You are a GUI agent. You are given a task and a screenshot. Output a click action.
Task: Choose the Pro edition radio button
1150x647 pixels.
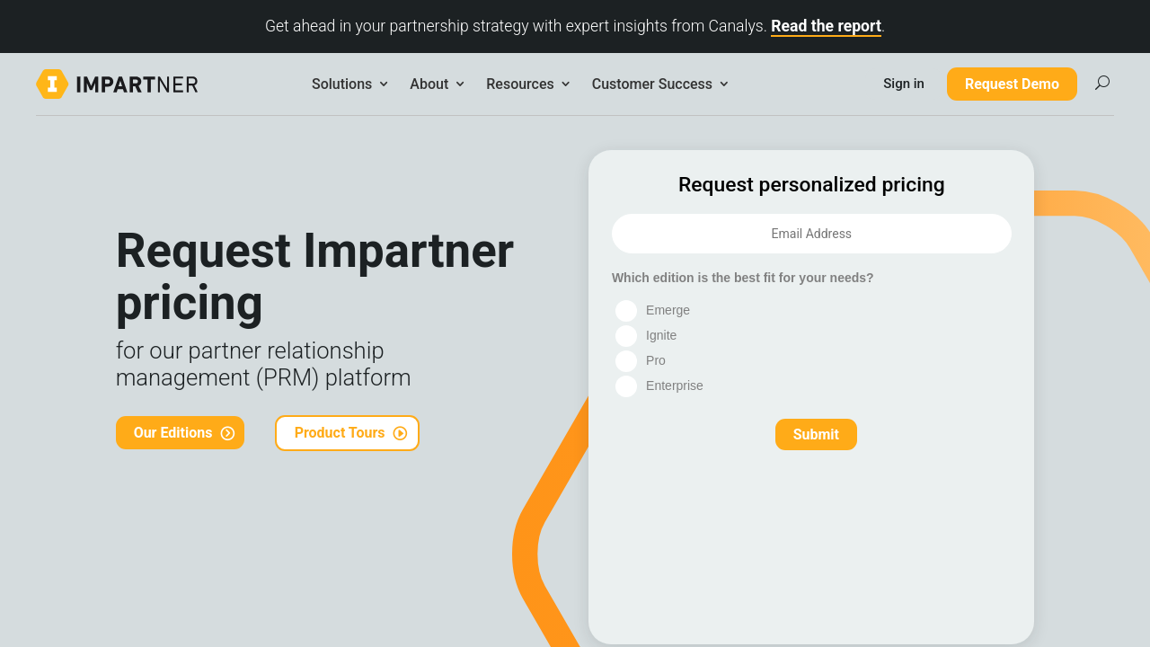pyautogui.click(x=626, y=361)
